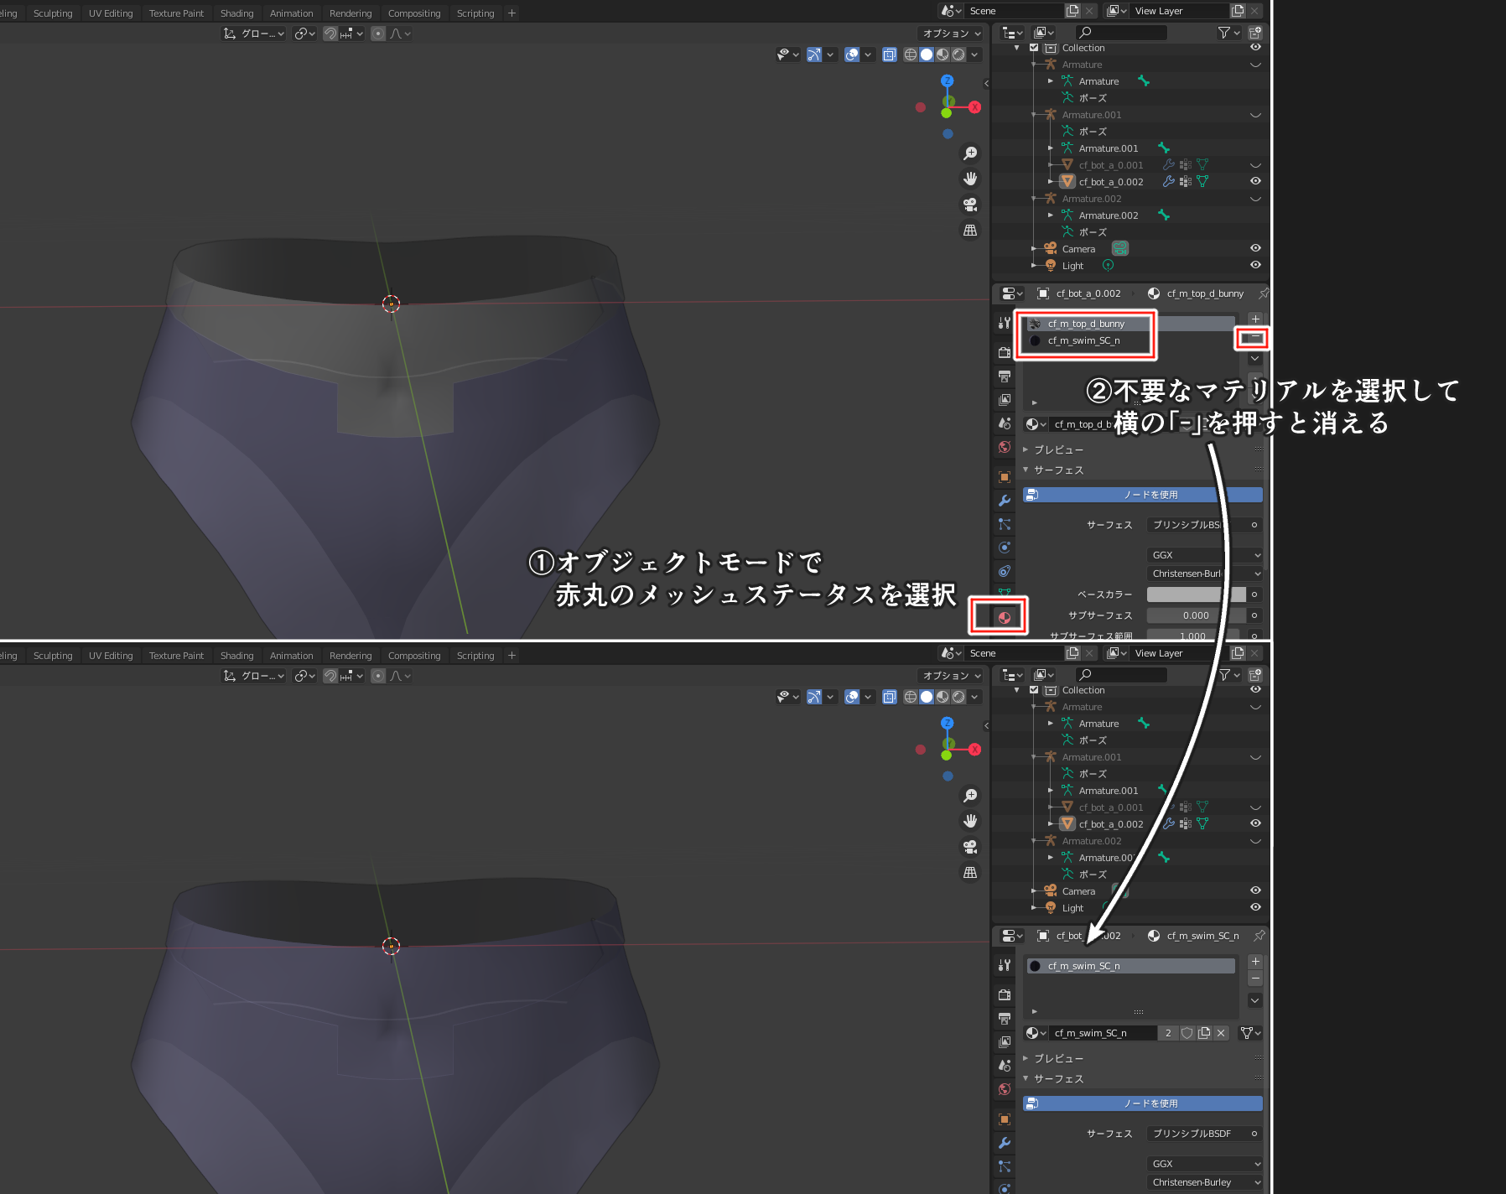1506x1194 pixels.
Task: Remove material slot with minus, upper screenshot
Action: (x=1255, y=337)
